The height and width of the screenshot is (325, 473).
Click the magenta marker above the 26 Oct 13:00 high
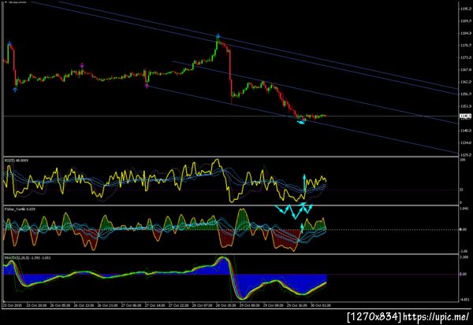82,65
